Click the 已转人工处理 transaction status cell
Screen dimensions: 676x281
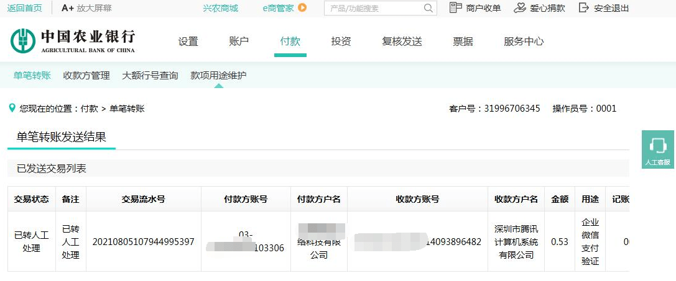32,242
